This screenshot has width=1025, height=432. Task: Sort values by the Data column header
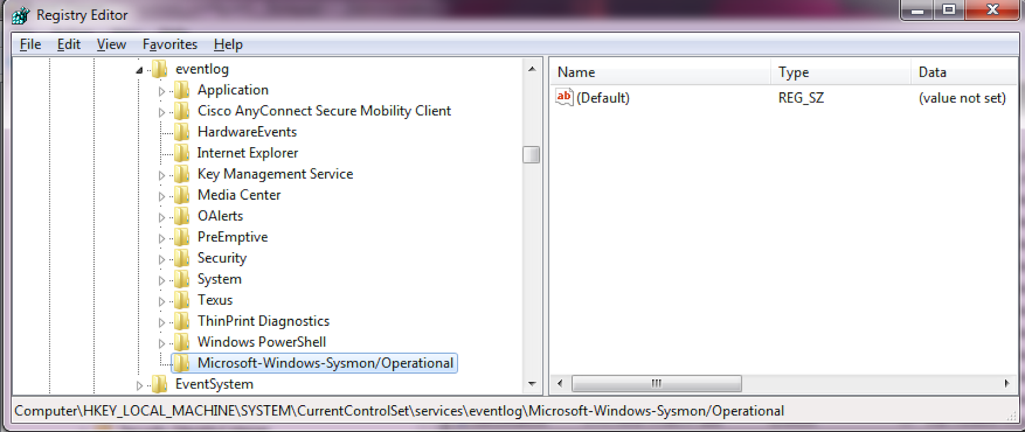point(964,72)
